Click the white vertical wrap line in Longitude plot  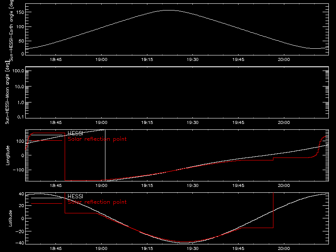[x=105, y=155]
